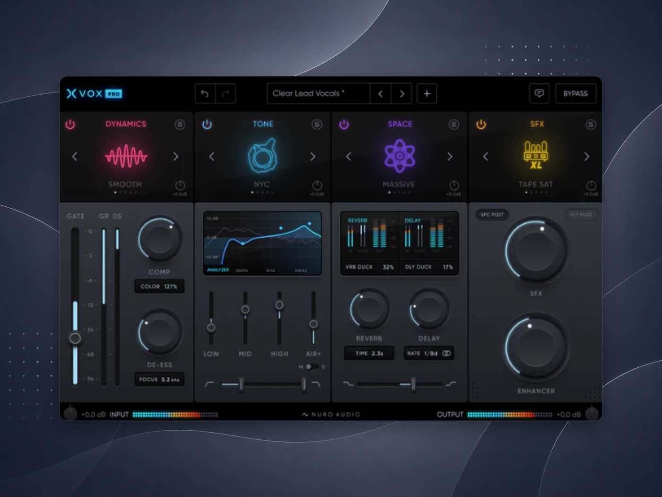Select next preset with right chevron
Image resolution: width=662 pixels, height=497 pixels.
click(x=401, y=94)
